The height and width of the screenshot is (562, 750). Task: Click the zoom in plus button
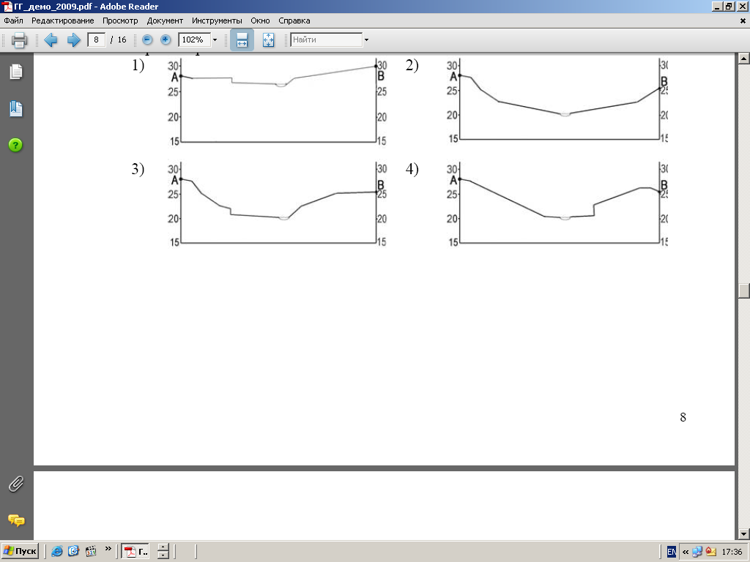(x=166, y=40)
